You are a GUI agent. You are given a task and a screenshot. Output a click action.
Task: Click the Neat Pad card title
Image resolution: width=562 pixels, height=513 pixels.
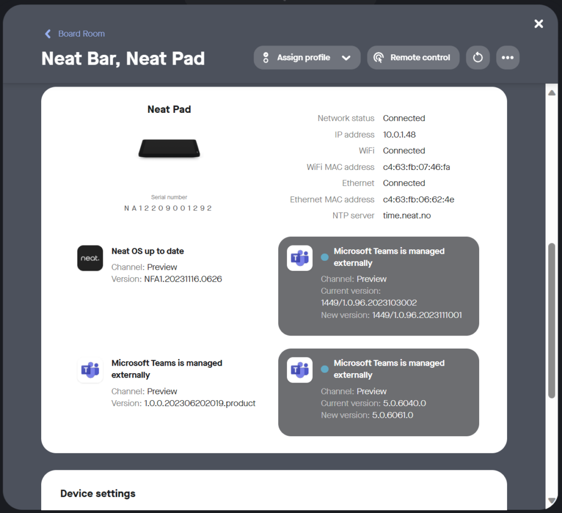click(169, 109)
